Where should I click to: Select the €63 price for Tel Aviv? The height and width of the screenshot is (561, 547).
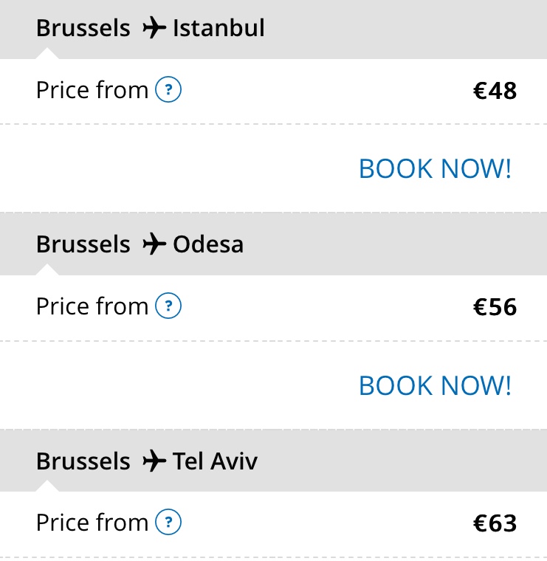pyautogui.click(x=495, y=523)
